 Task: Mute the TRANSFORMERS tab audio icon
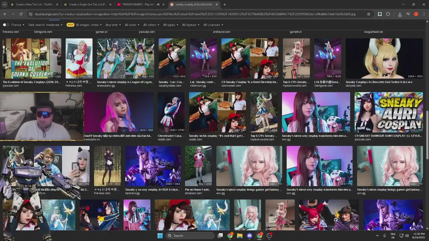[x=158, y=4]
